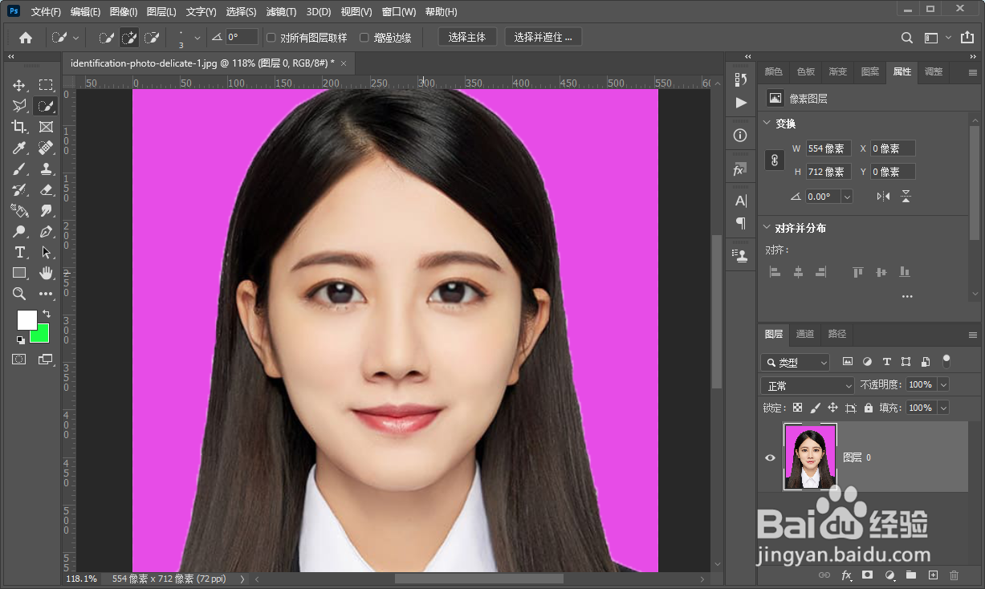Select the Spot Healing Brush tool
985x589 pixels.
(46, 148)
